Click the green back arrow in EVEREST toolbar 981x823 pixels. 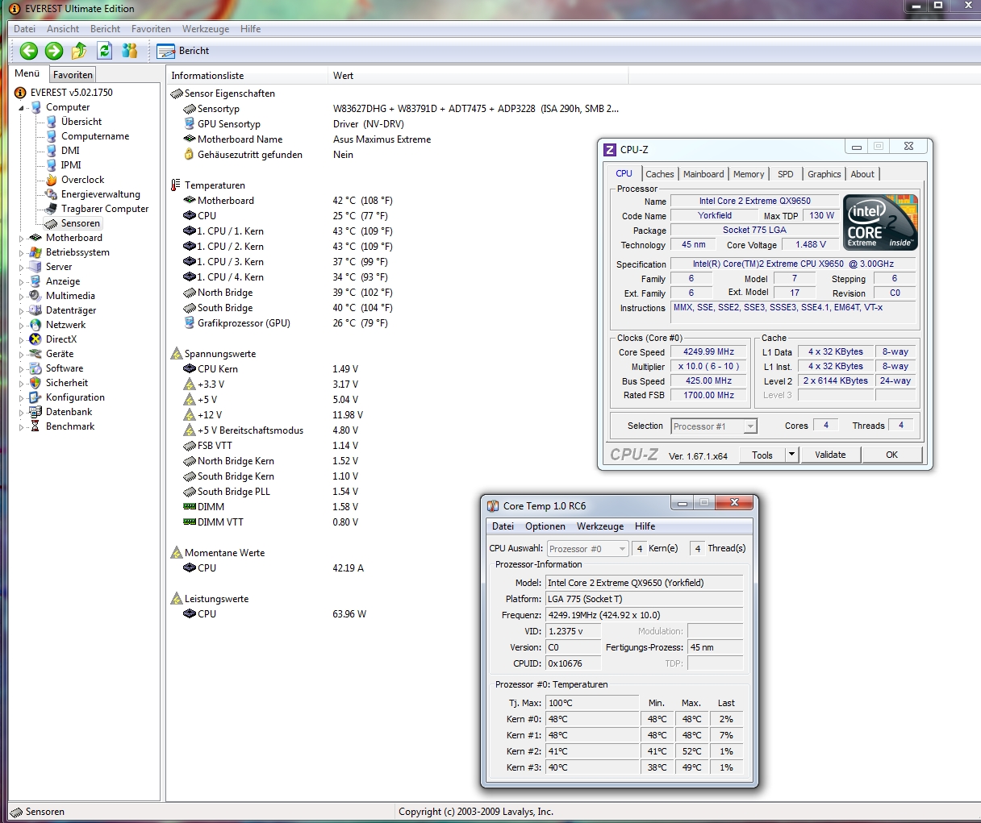(29, 51)
